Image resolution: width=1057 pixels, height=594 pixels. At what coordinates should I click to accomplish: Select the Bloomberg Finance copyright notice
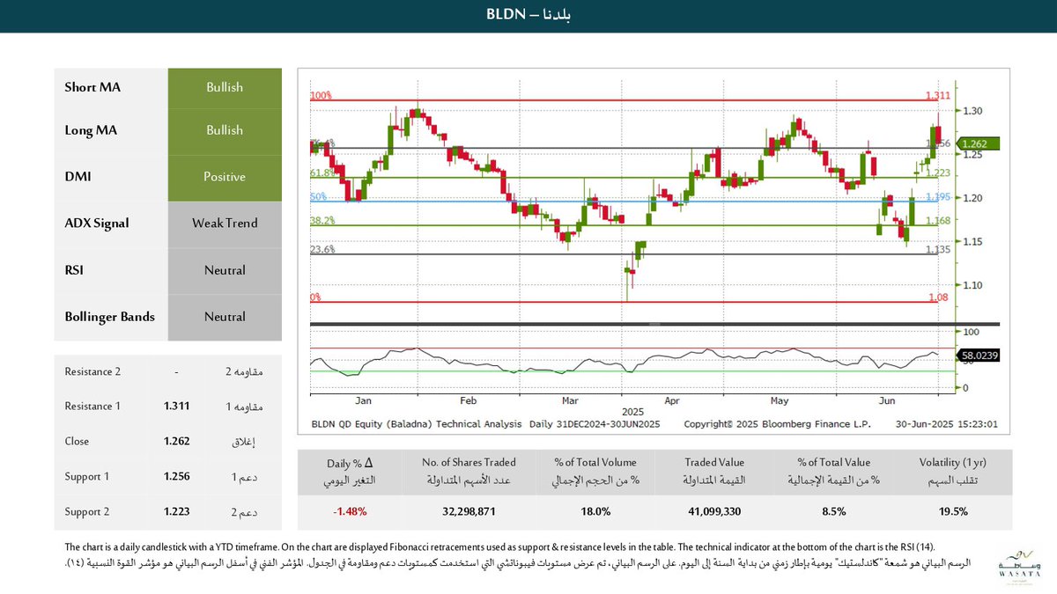tap(777, 424)
